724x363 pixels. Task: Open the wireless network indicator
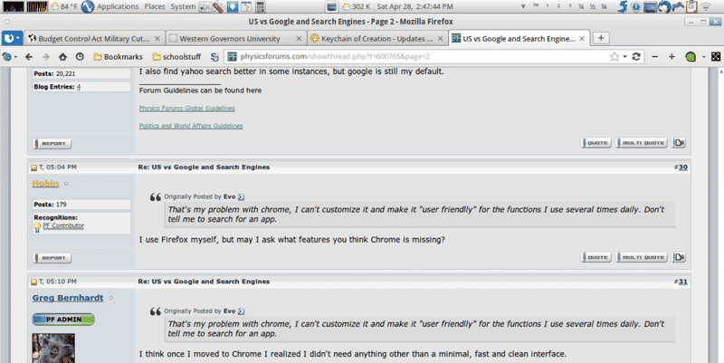706,6
